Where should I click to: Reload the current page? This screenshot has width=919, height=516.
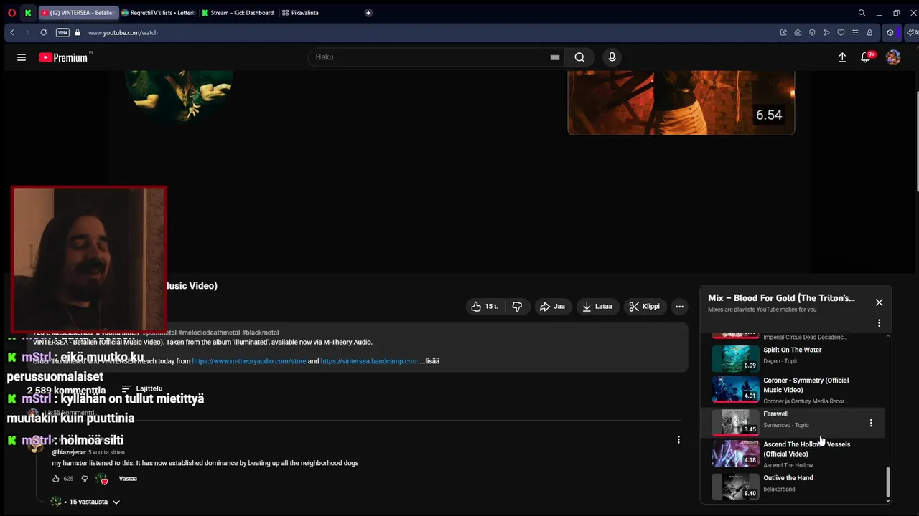43,32
